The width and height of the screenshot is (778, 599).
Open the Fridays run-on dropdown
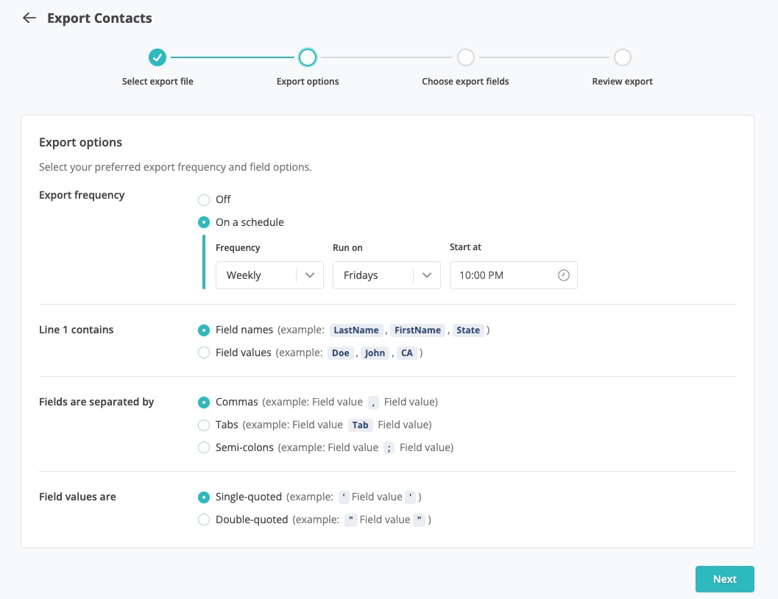pos(386,275)
